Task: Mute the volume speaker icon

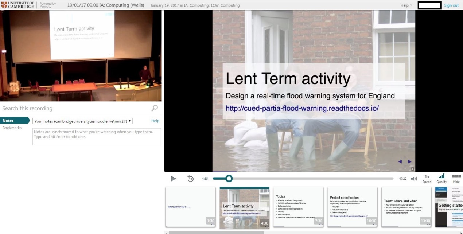Action: coord(413,179)
